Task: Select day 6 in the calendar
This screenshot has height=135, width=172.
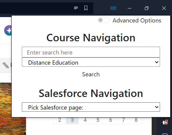Action: pos(111,120)
